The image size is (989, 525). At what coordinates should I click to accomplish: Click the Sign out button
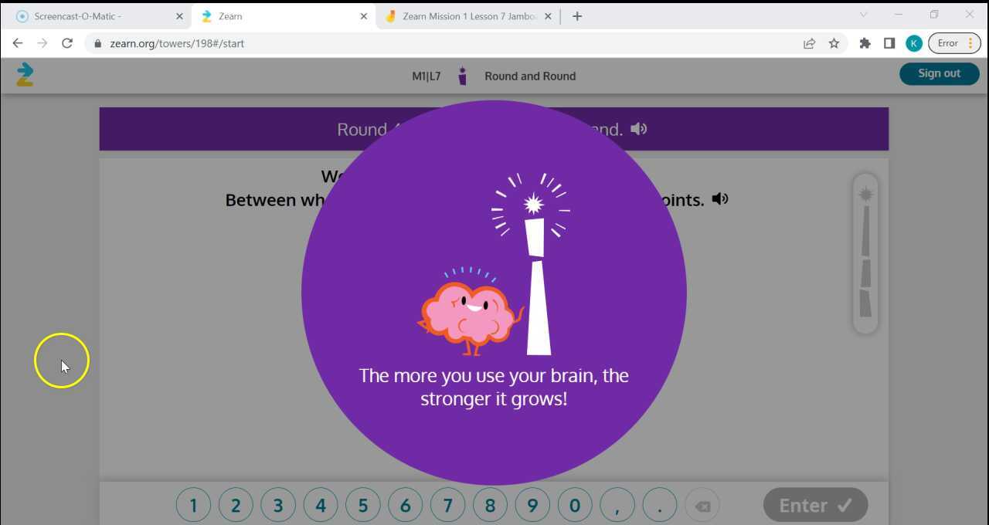click(939, 73)
